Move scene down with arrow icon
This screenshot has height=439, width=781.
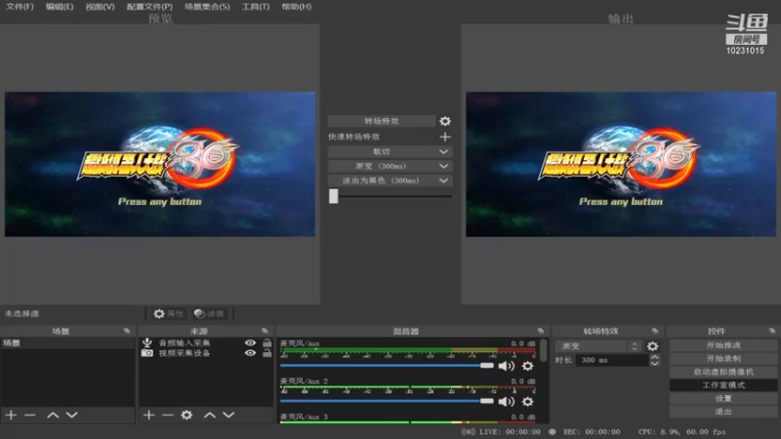(x=71, y=415)
